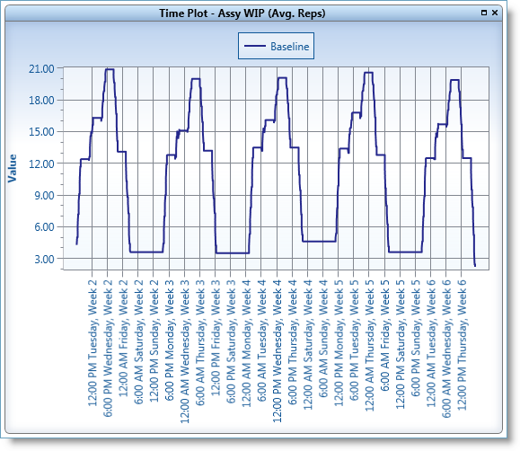Click the 6:00 AM Sunday, Week 4 label

point(323,339)
